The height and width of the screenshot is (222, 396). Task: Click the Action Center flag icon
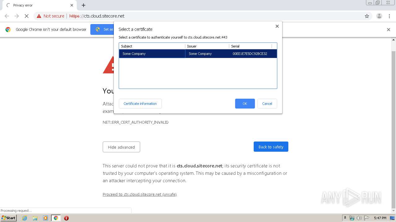coord(366,218)
